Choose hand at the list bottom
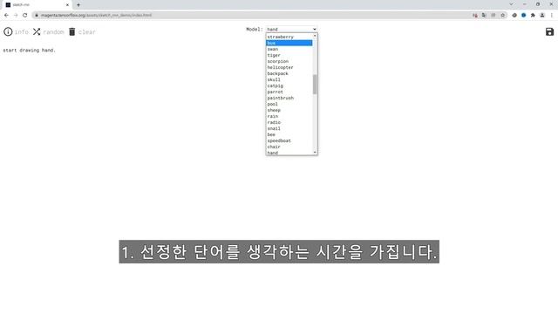The height and width of the screenshot is (314, 558). coord(289,153)
